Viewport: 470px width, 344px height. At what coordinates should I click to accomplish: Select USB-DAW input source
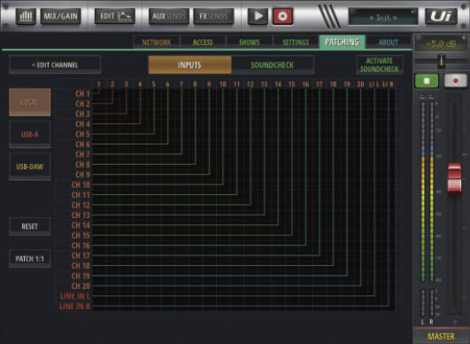[x=30, y=167]
